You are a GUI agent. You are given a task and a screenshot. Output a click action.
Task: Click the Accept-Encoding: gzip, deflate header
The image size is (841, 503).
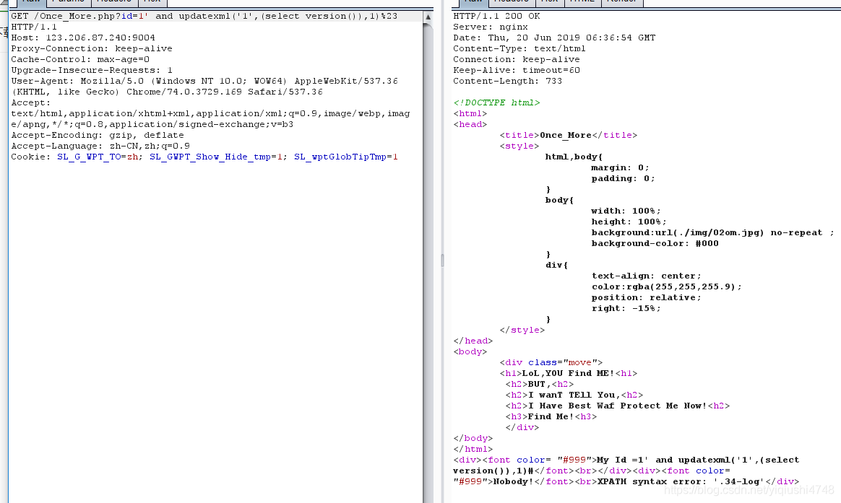tap(98, 135)
